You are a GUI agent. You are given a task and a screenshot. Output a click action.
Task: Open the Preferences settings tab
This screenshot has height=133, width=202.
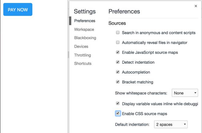click(84, 21)
